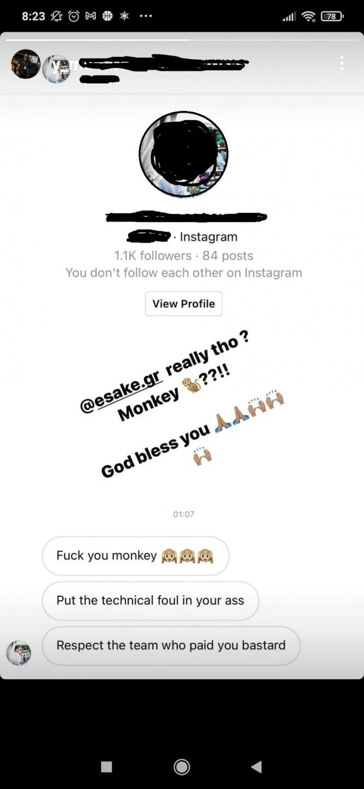Tap the clock showing 8:23
Viewport: 364px width, 789px height.
point(34,16)
